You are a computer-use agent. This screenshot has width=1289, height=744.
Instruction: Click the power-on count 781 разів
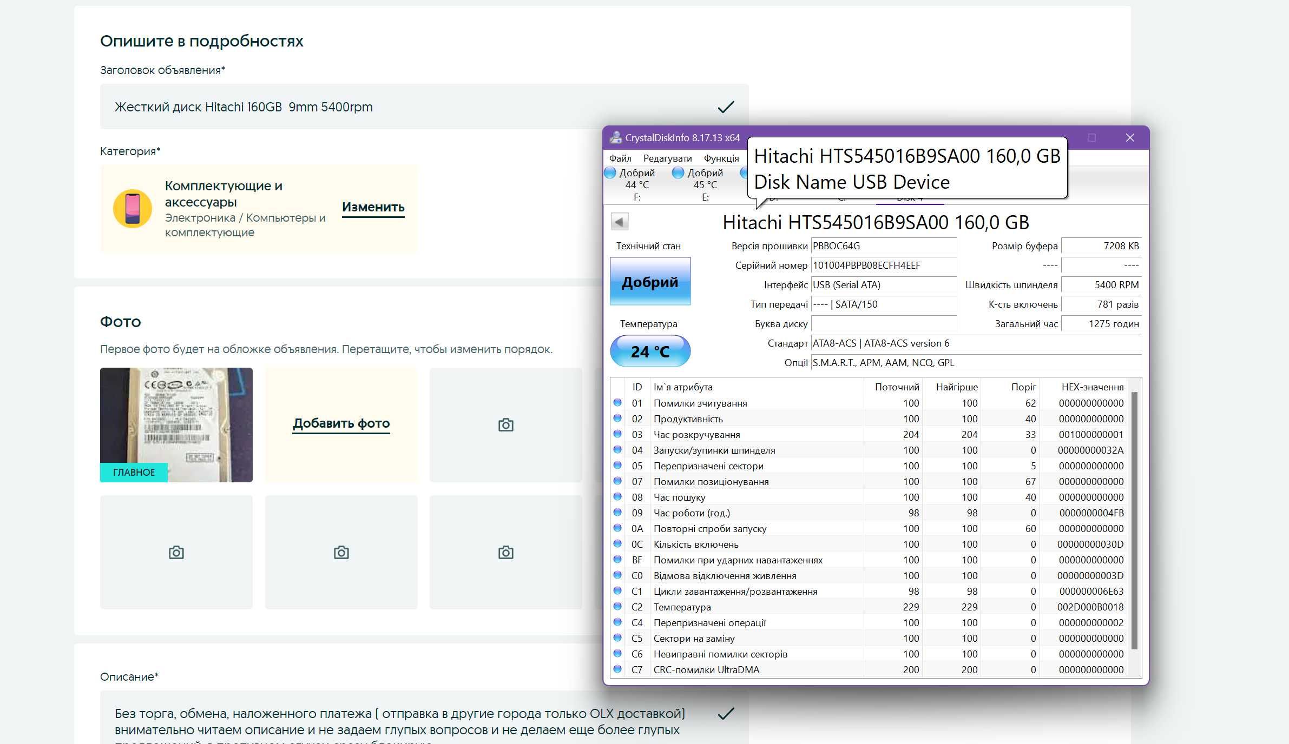(x=1101, y=304)
